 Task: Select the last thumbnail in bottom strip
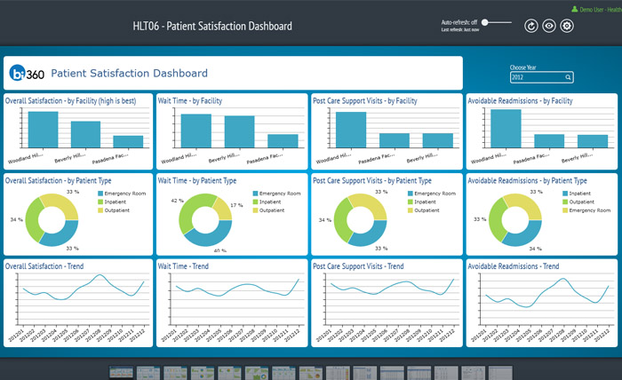click(x=500, y=373)
